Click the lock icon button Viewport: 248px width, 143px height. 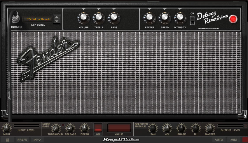click(x=7, y=140)
